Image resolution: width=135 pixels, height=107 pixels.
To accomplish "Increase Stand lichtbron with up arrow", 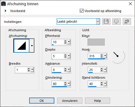I will click(102, 83).
